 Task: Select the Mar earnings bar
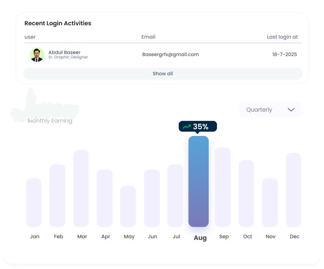(x=81, y=188)
